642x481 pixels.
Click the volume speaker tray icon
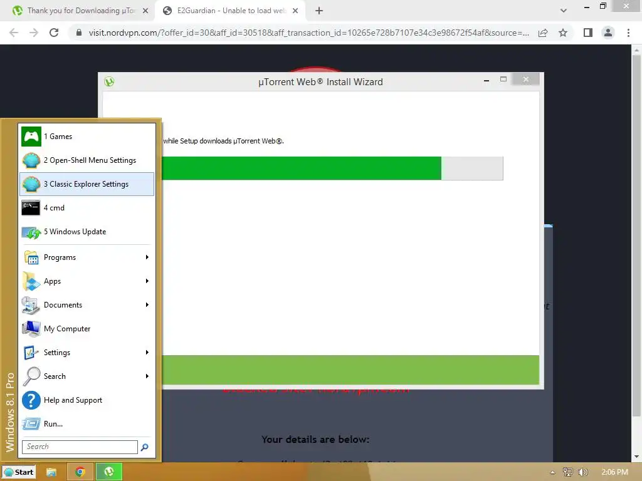(583, 472)
